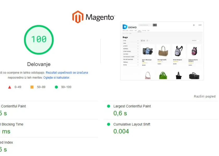The image size is (219, 156).
Task: Click the orange square 50–89 legend icon
Action: tap(32, 87)
